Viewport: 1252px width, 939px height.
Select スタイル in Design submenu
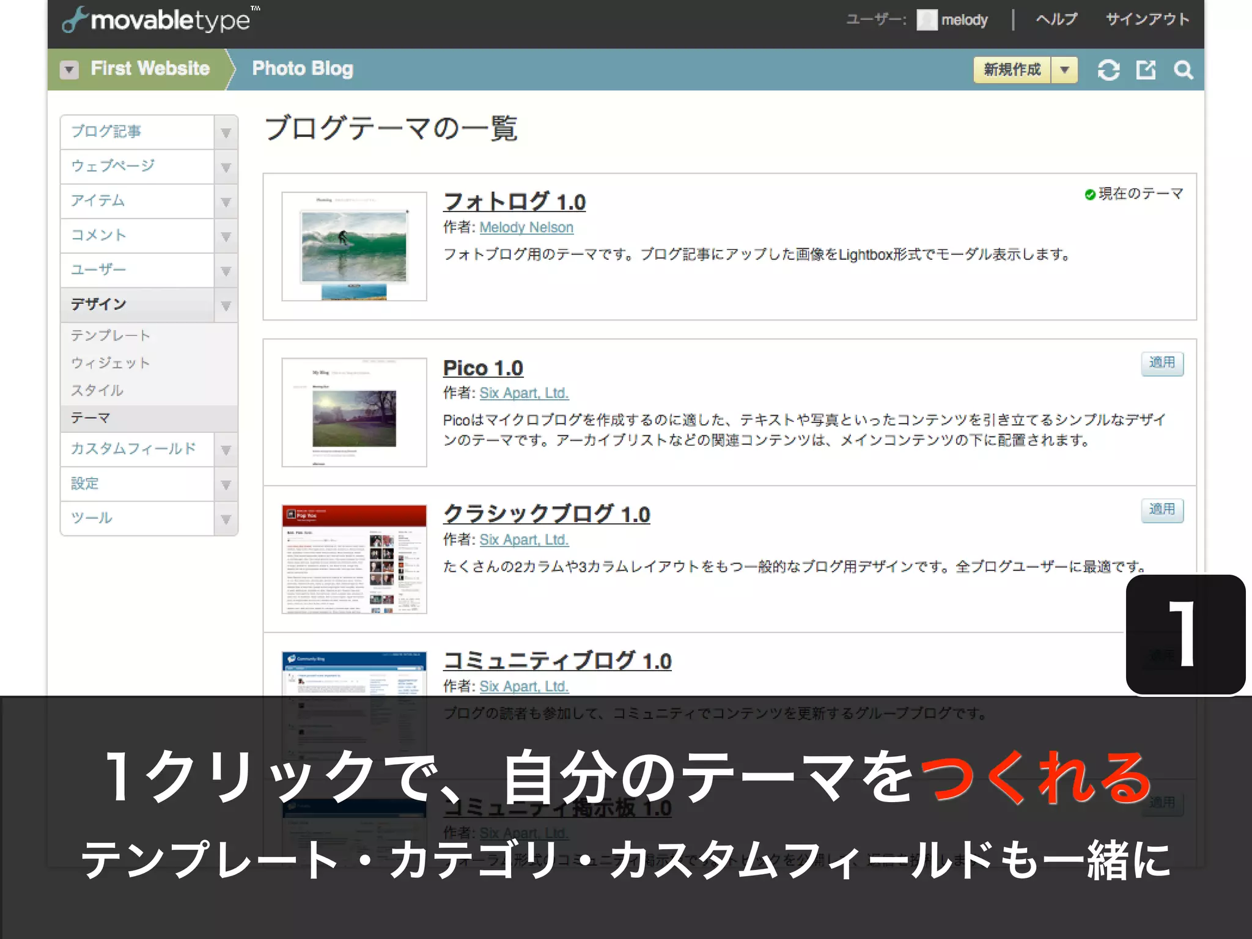pyautogui.click(x=97, y=390)
